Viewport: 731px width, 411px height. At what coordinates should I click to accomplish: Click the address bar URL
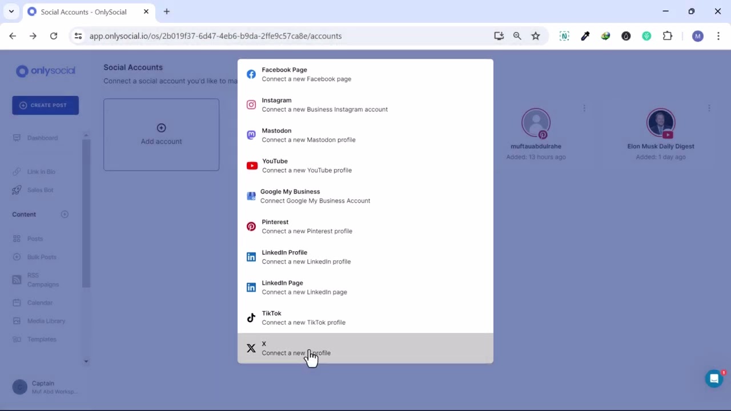tap(215, 36)
